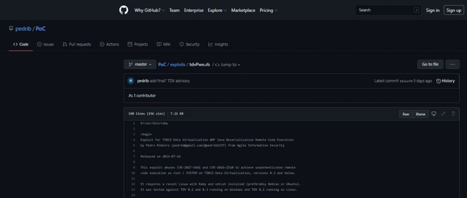Expand the Explore menu
Image resolution: width=467 pixels, height=198 pixels.
217,10
